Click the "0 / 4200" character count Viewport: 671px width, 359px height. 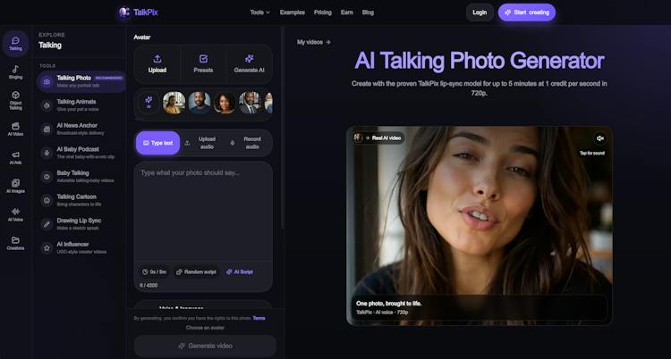(149, 285)
